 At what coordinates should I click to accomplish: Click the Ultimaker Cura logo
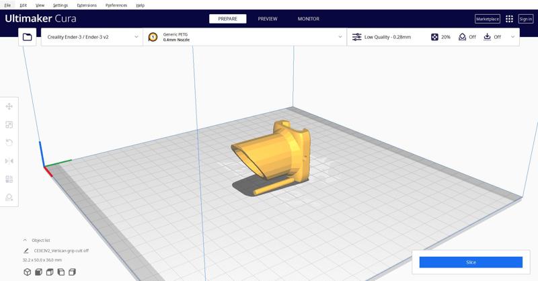point(40,19)
